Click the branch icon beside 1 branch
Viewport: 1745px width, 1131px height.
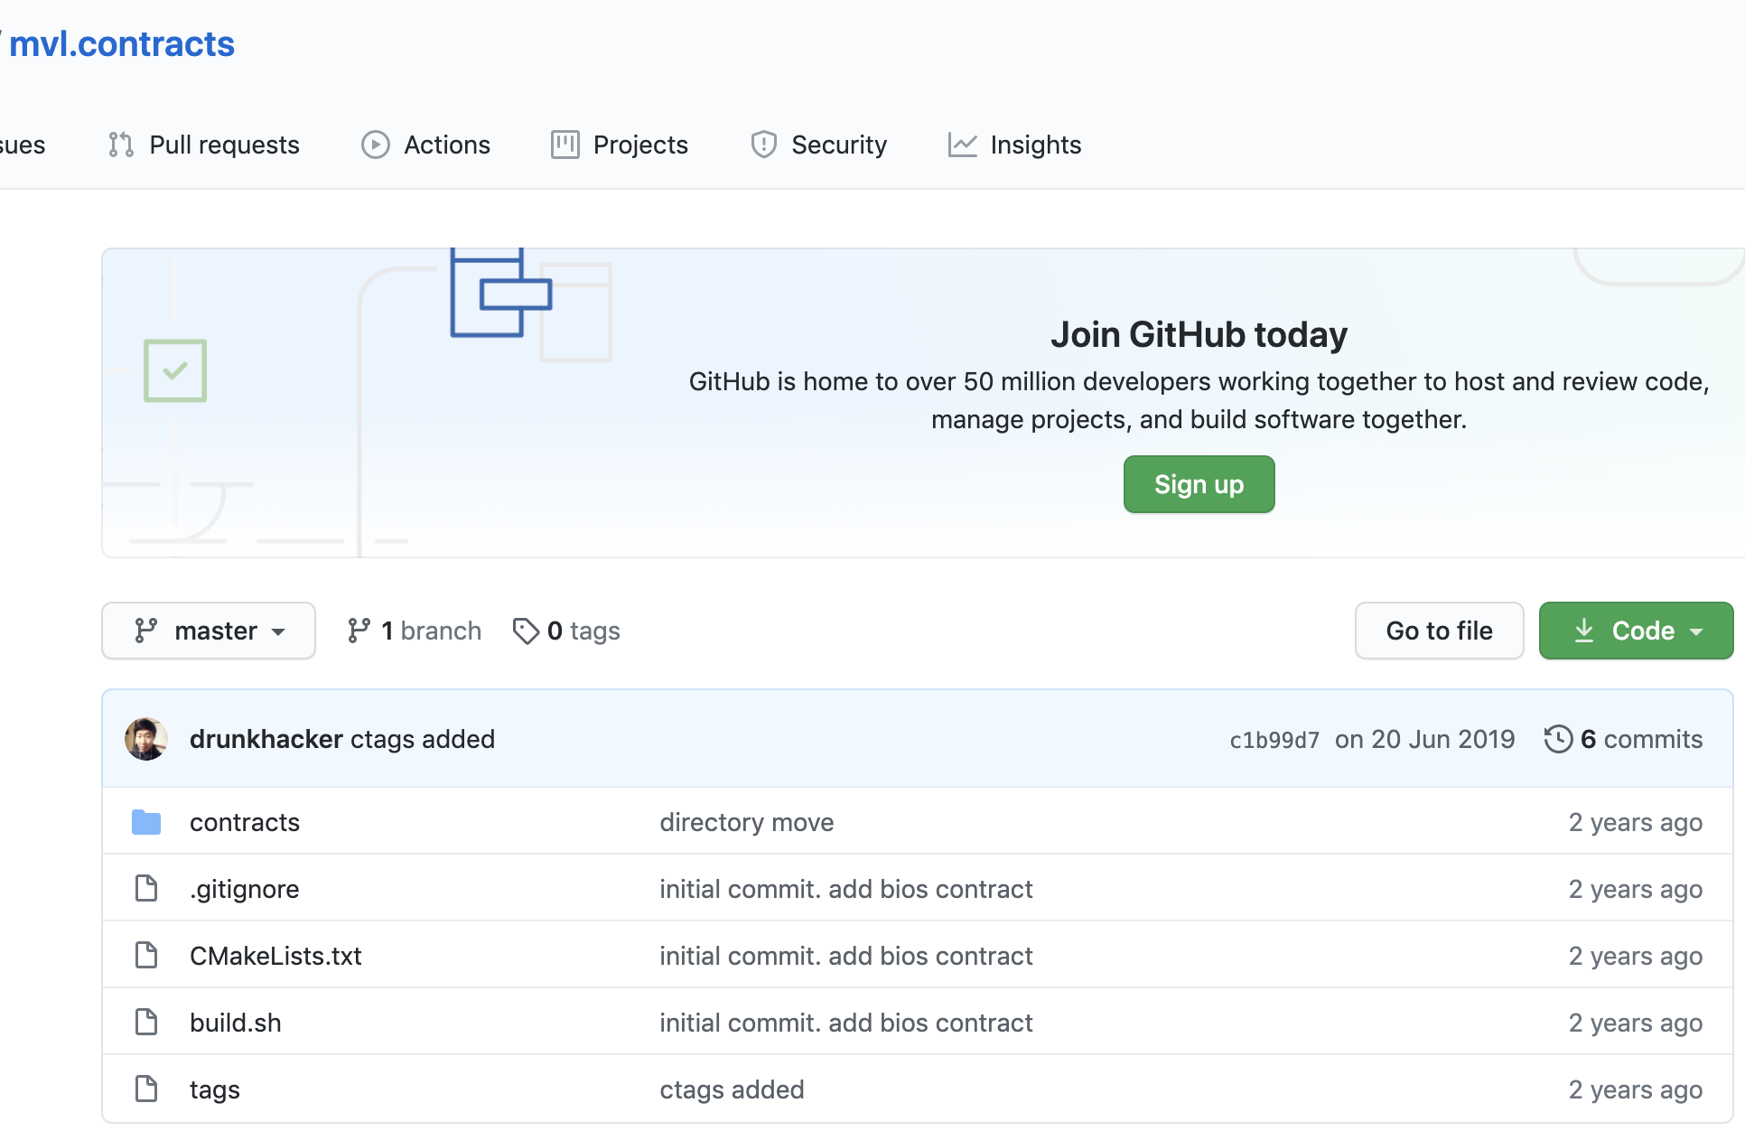(359, 631)
